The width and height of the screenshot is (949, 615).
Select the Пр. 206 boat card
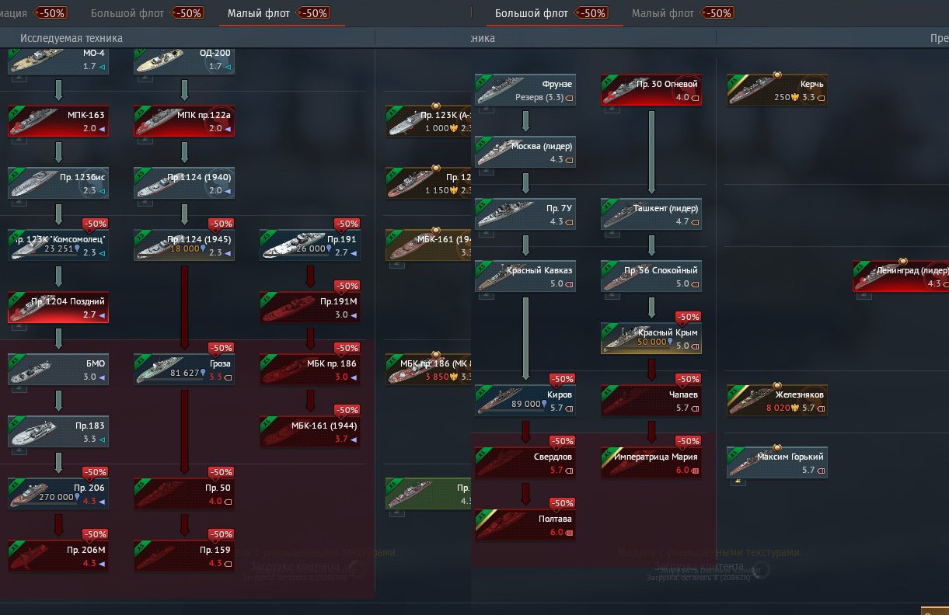[58, 494]
